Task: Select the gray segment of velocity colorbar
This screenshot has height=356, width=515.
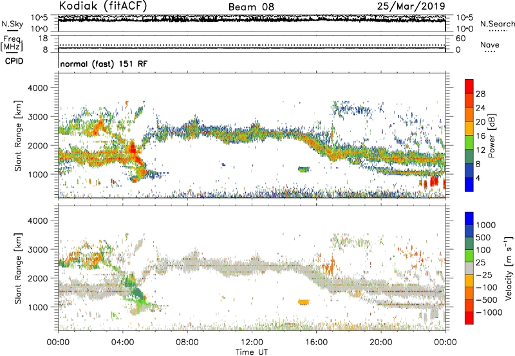Action: [x=469, y=269]
